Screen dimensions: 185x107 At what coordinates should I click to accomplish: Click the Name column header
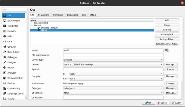[92, 20]
